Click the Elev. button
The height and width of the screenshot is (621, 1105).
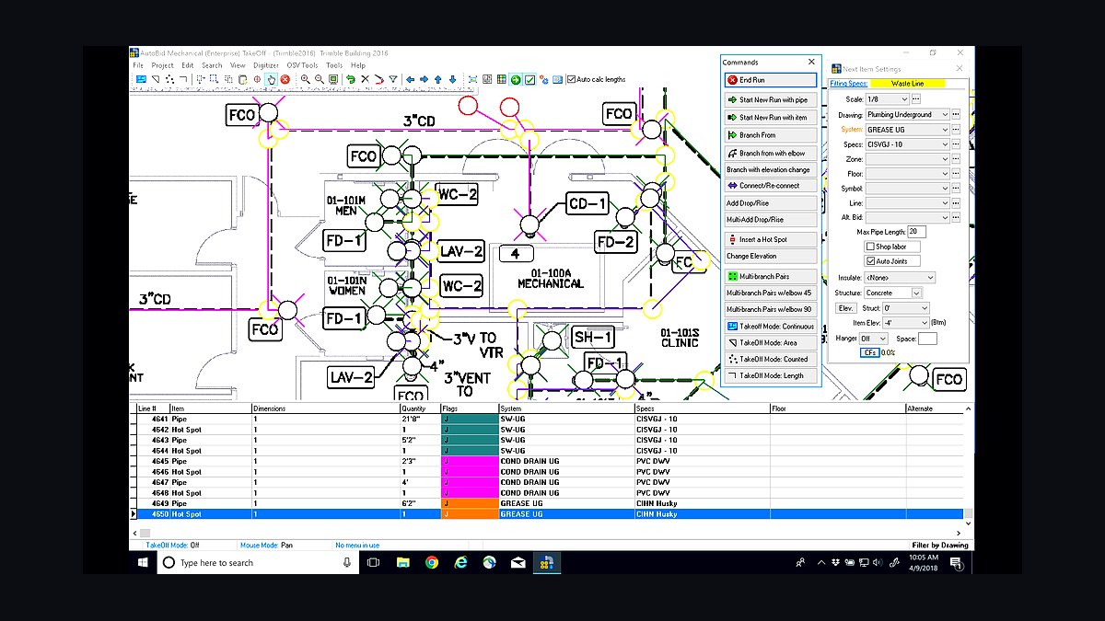[845, 307]
